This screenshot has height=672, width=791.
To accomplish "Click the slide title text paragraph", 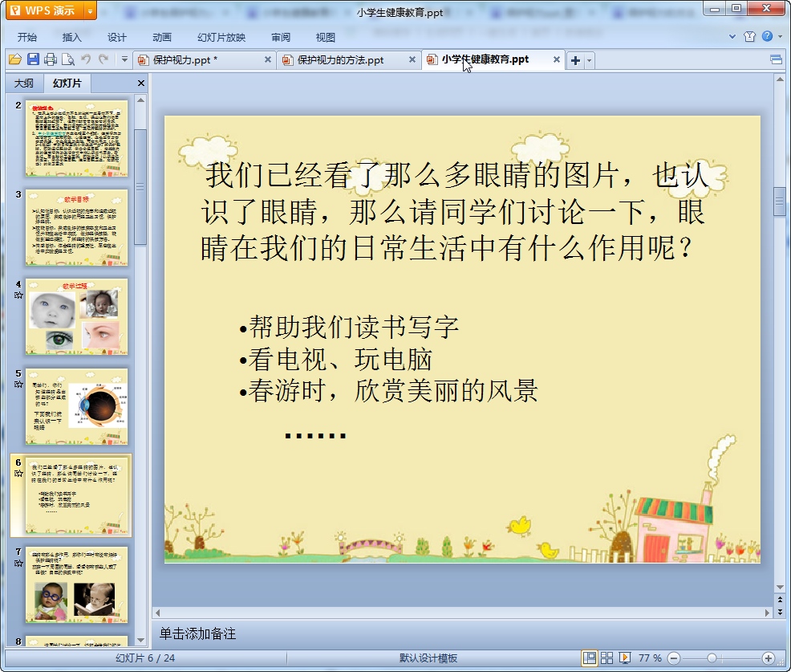I will [x=455, y=211].
